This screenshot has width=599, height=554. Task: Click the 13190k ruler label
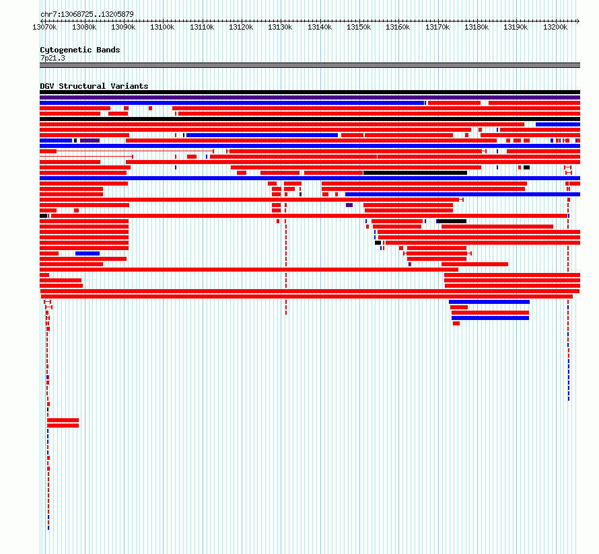[x=516, y=27]
